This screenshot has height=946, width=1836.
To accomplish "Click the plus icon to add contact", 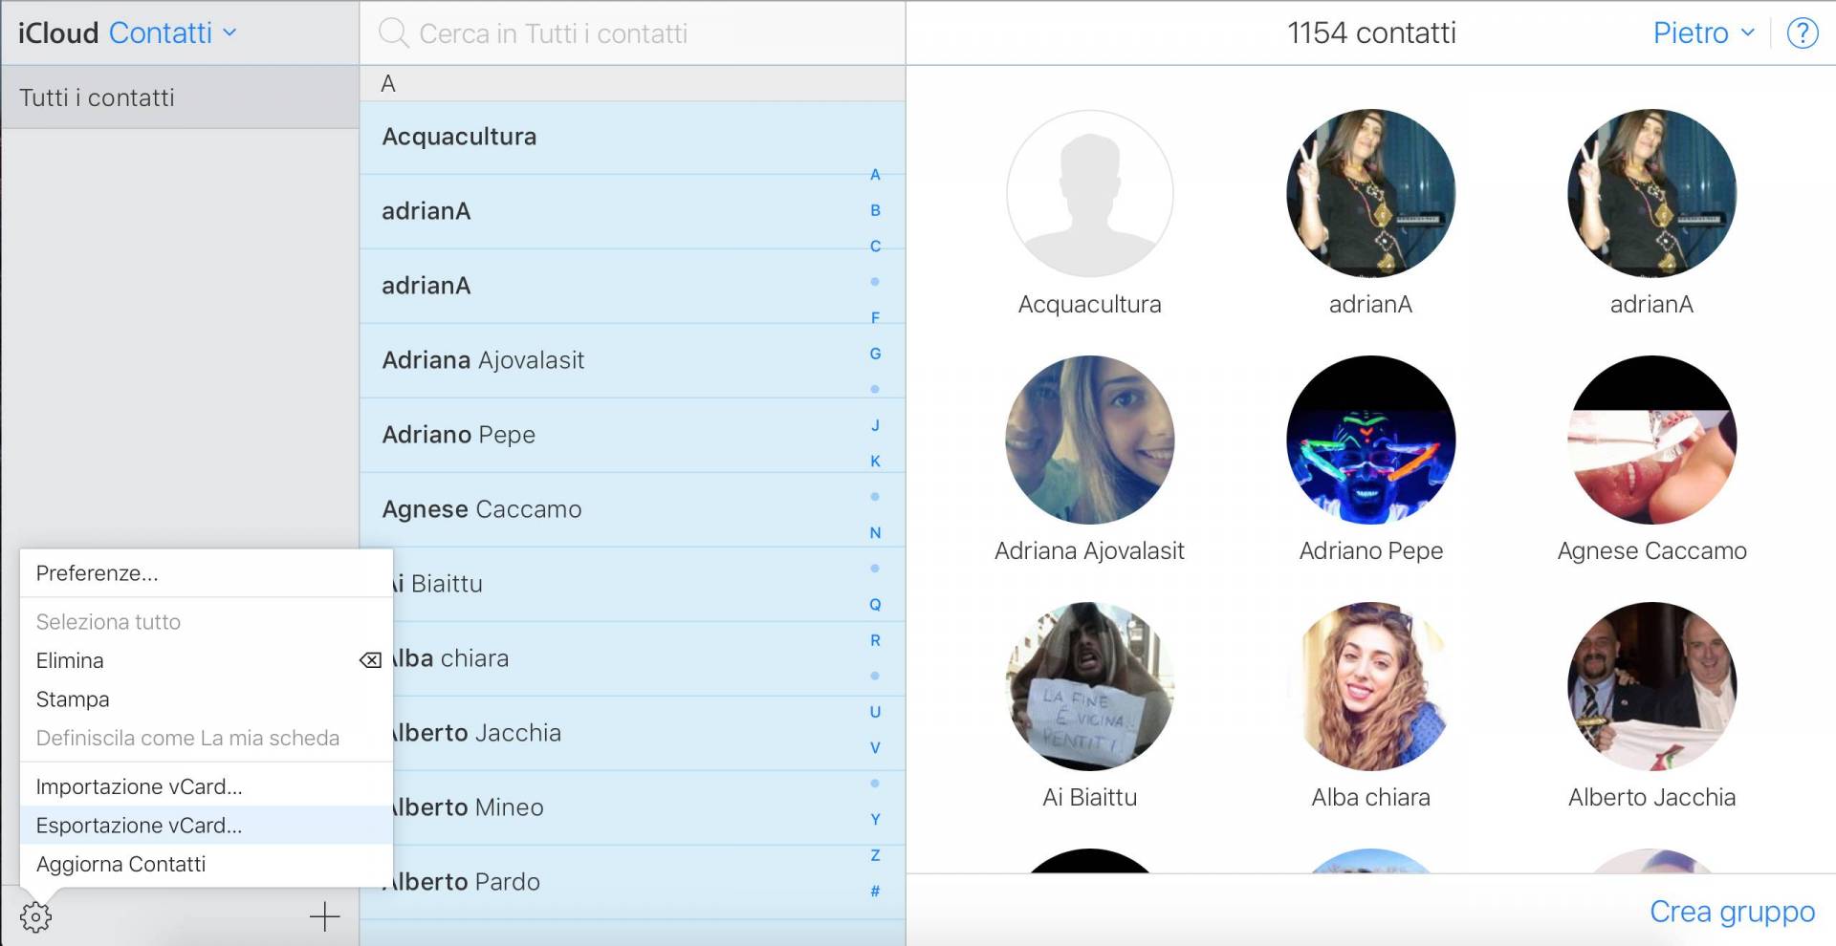I will coord(325,916).
